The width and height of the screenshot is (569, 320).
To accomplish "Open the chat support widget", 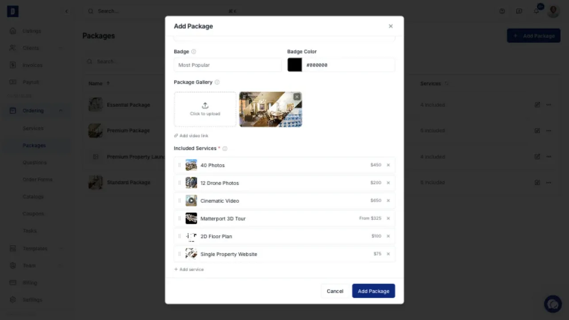I will tap(553, 304).
